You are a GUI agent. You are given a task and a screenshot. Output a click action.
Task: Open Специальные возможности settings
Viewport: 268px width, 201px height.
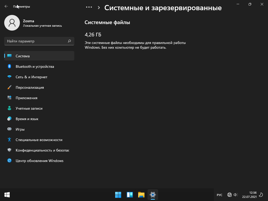pos(39,140)
